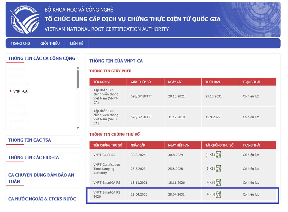Click license number 698/GP-BTTTT
The height and width of the screenshot is (212, 288).
[141, 96]
